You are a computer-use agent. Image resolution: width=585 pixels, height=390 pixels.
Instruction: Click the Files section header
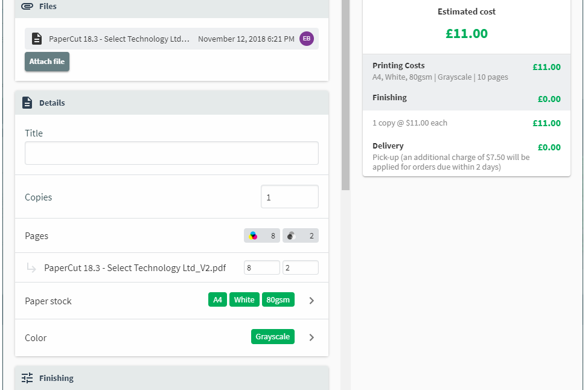(171, 8)
